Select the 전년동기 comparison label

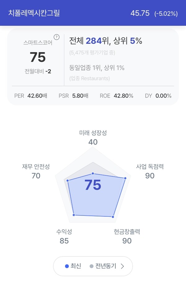(106, 266)
